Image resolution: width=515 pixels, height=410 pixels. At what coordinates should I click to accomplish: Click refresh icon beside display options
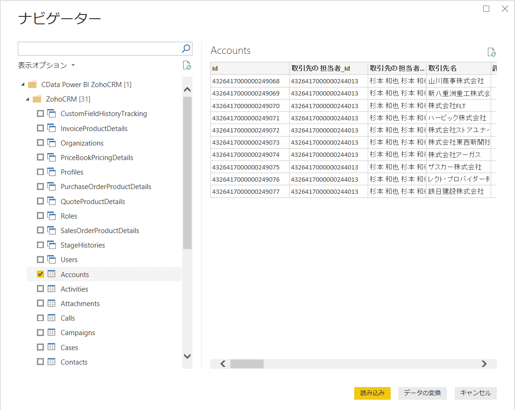tap(187, 66)
